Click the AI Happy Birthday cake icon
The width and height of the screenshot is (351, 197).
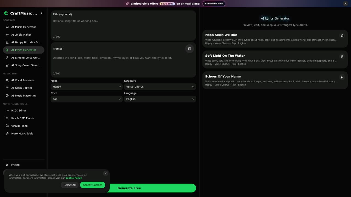[7, 42]
